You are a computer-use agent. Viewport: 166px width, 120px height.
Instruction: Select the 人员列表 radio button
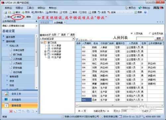[131, 34]
